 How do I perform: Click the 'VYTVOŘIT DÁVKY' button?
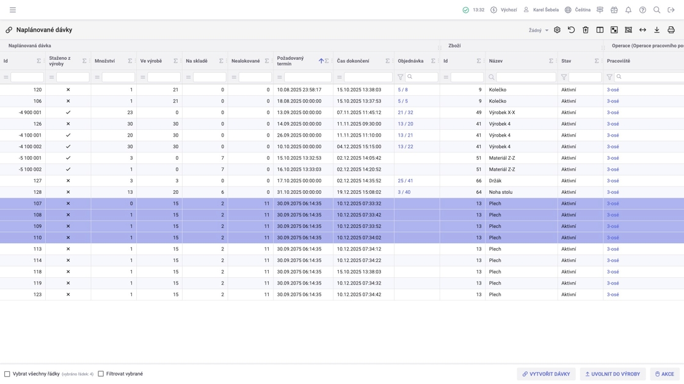click(x=546, y=374)
